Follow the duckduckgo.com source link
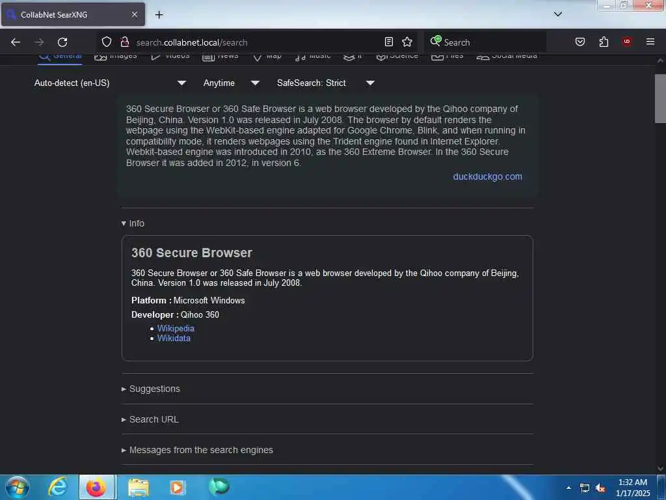This screenshot has width=666, height=500. click(x=488, y=176)
